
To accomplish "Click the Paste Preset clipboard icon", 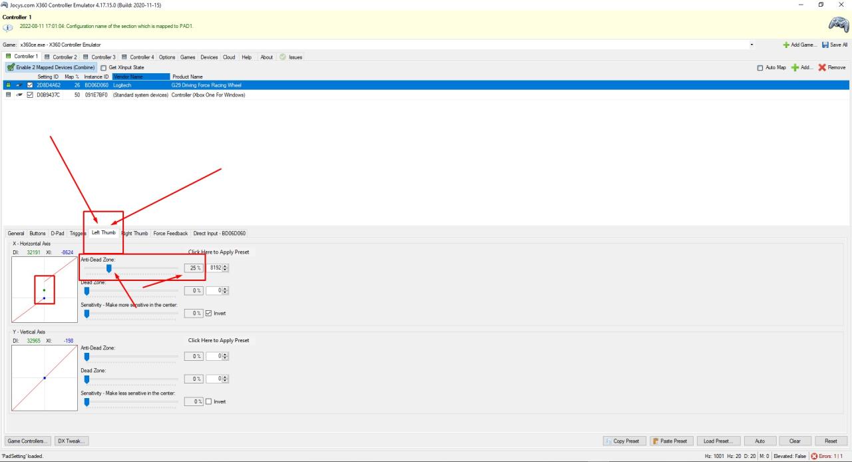I will [x=656, y=441].
